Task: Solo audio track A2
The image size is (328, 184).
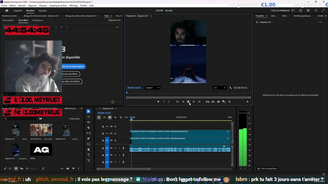Action: tap(119, 155)
